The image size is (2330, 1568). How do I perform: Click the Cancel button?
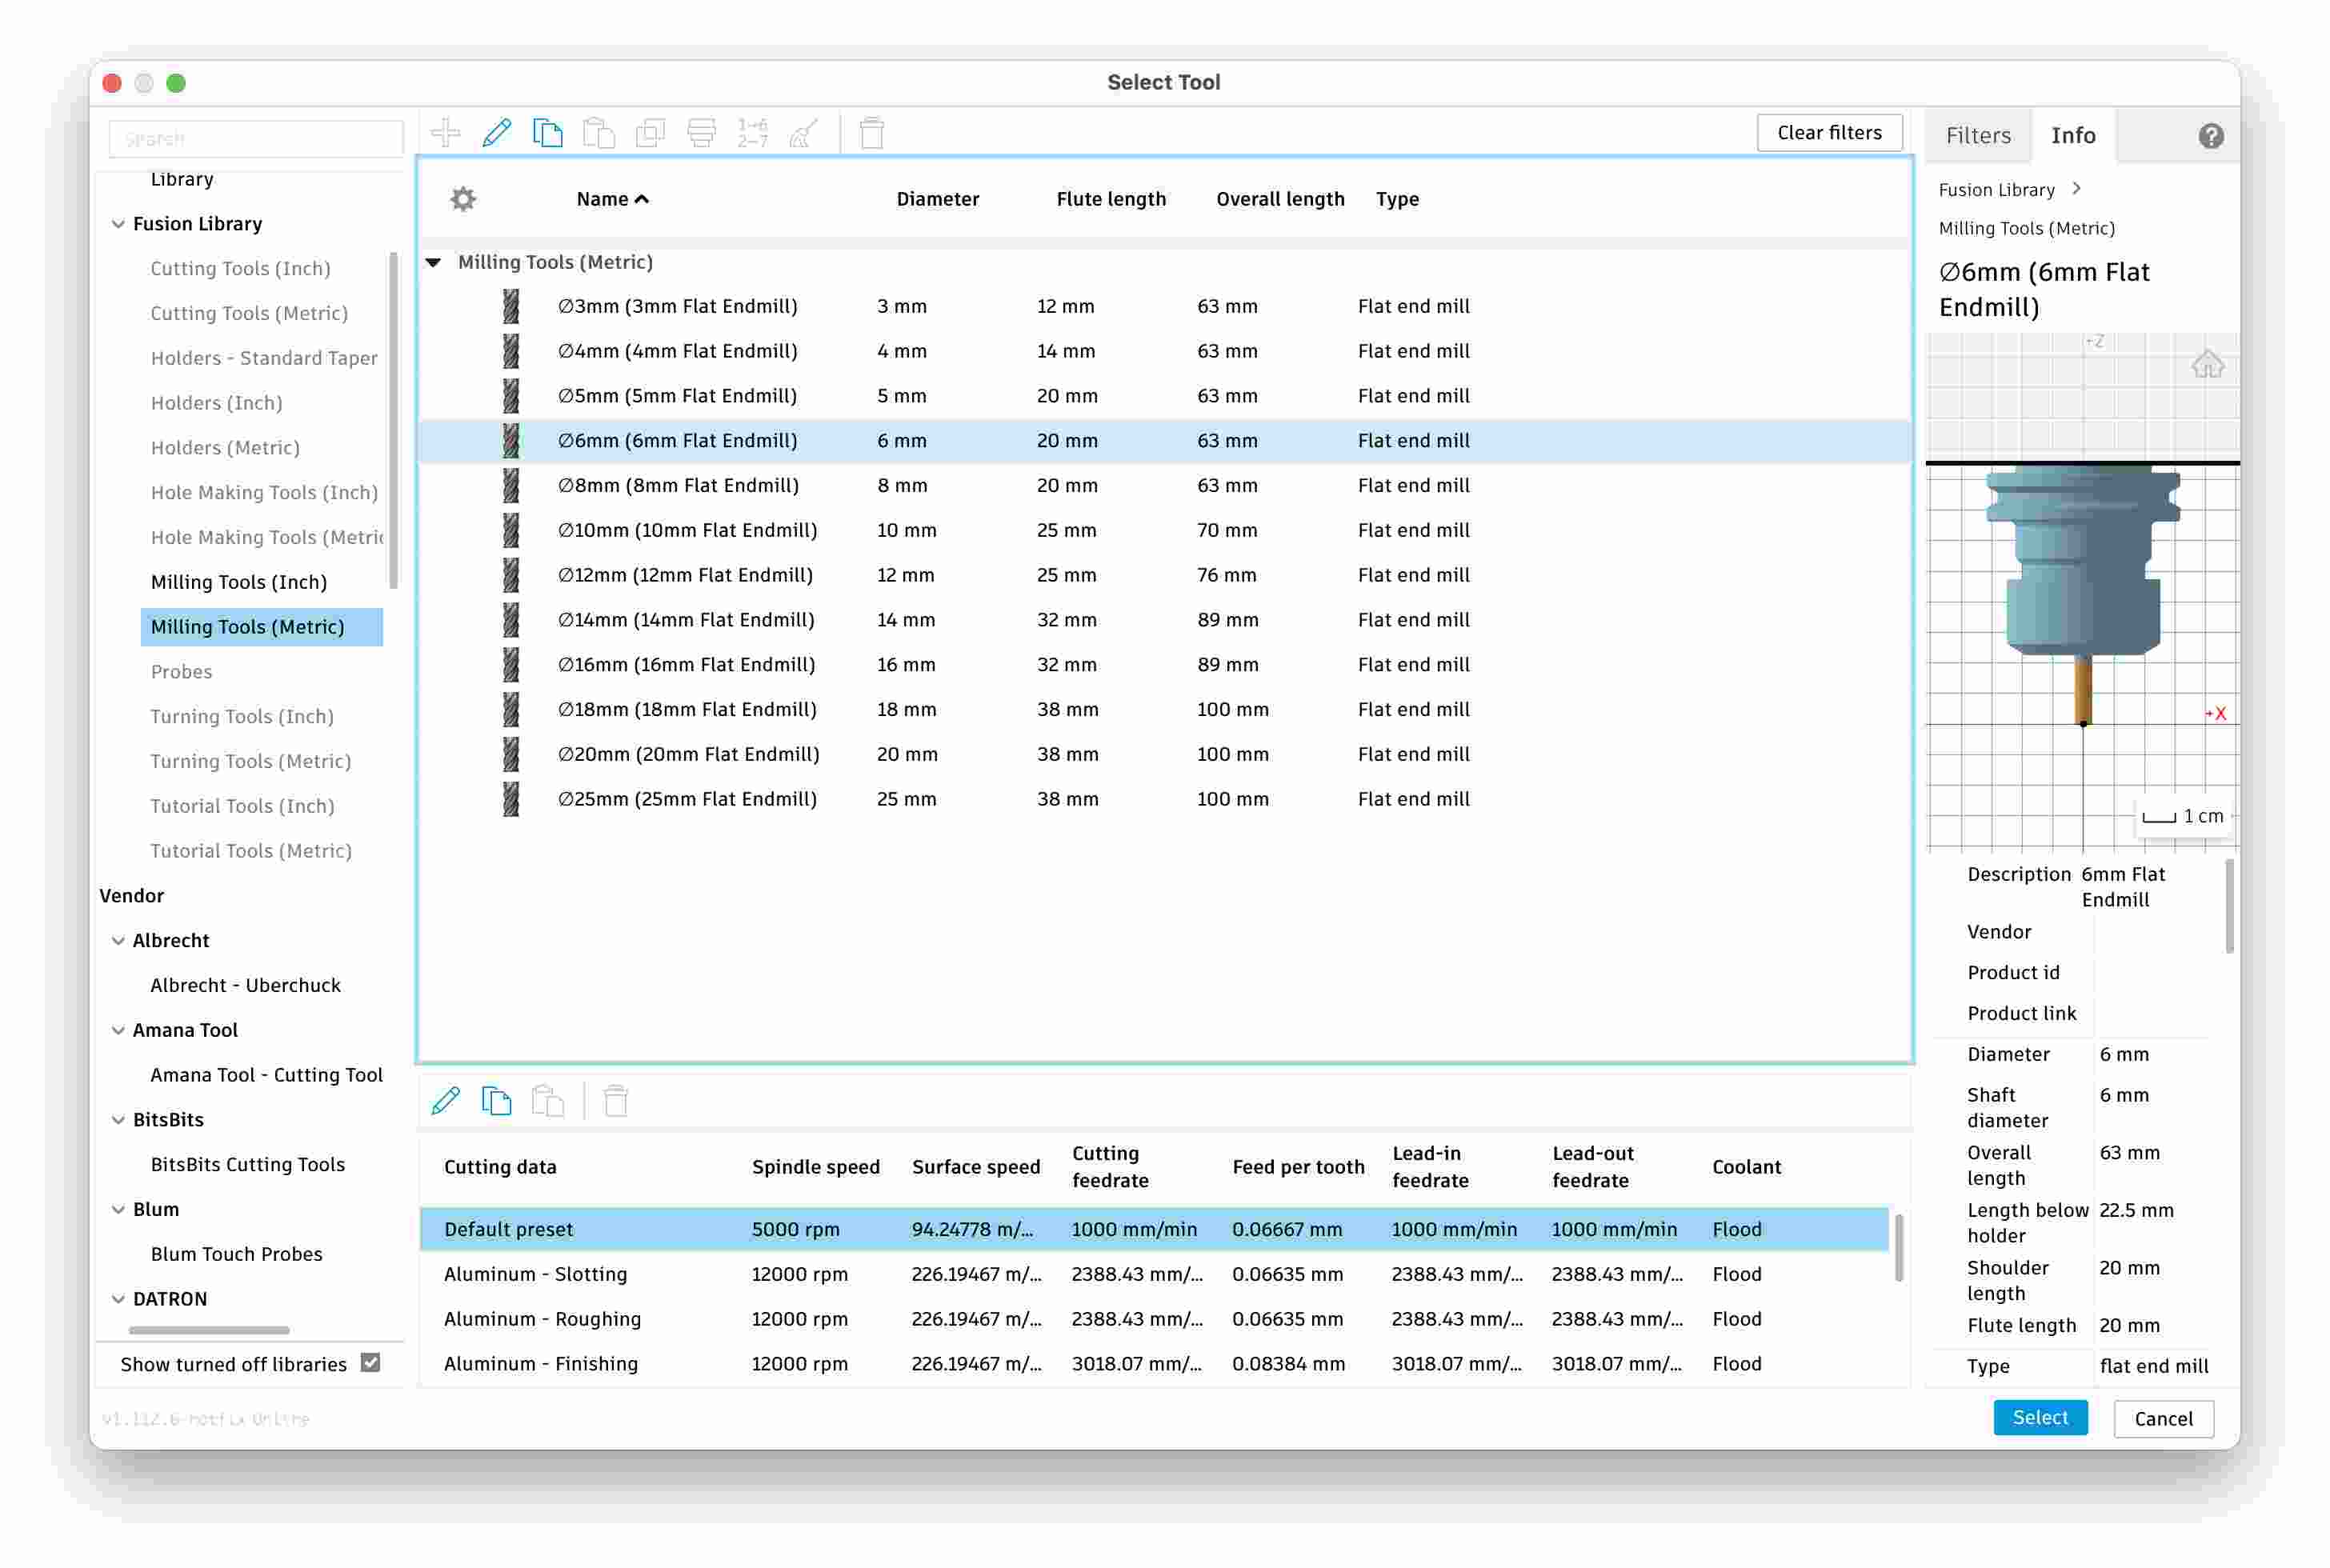point(2163,1418)
